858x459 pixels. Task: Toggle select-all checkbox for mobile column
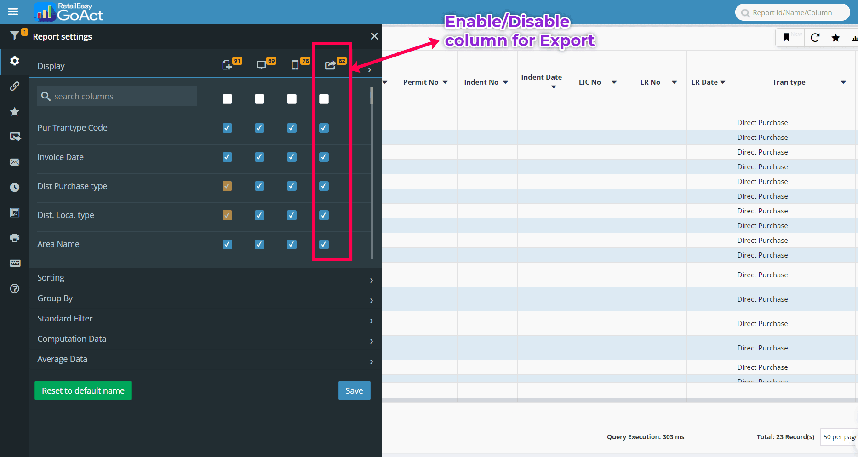tap(292, 99)
